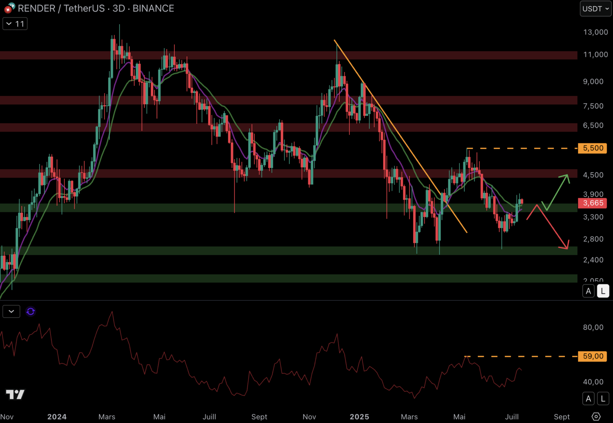Open the USDT currency dropdown
Image resolution: width=613 pixels, height=423 pixels.
click(595, 9)
